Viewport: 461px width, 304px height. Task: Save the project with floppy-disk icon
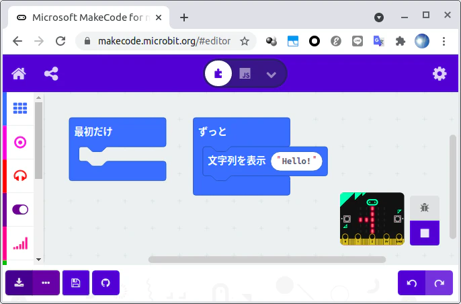click(x=76, y=282)
